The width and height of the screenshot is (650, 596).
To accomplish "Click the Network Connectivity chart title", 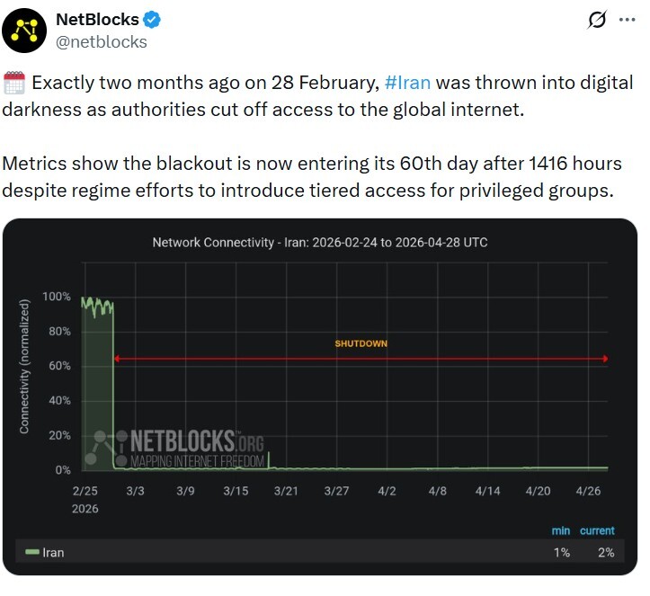I will [319, 243].
